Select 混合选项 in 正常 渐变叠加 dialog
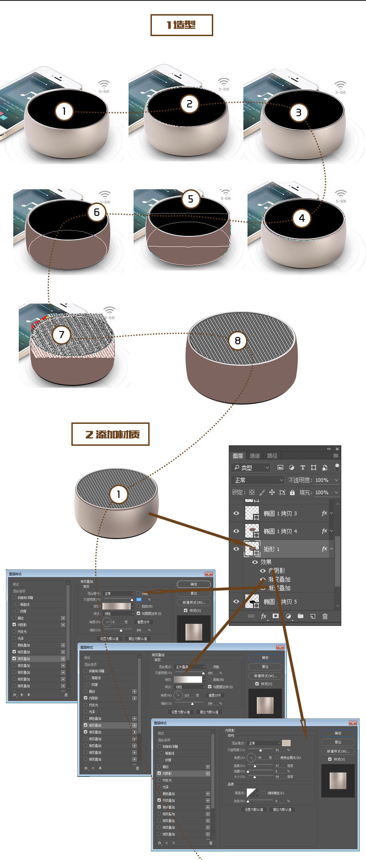Viewport: 366px width, 860px height. click(19, 591)
